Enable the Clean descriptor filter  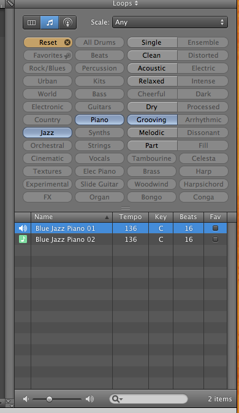pyautogui.click(x=152, y=55)
